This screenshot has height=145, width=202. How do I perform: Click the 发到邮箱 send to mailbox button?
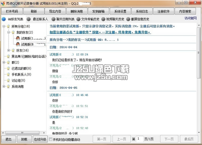98,11
